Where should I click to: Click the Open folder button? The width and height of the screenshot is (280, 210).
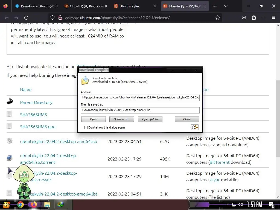click(x=150, y=119)
